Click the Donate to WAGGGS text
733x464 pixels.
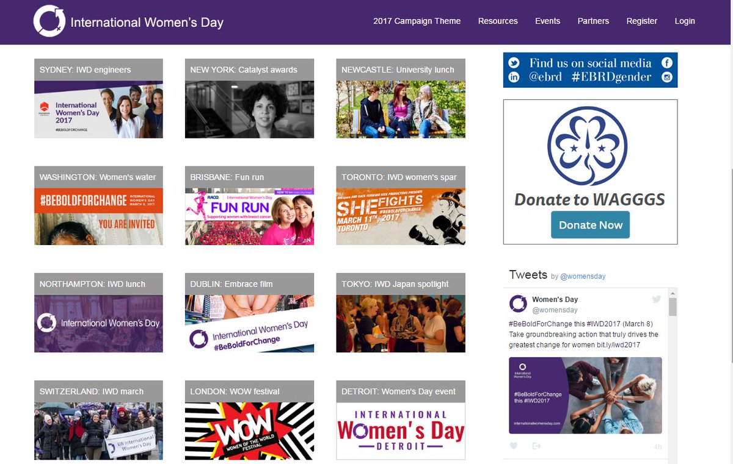tap(589, 199)
